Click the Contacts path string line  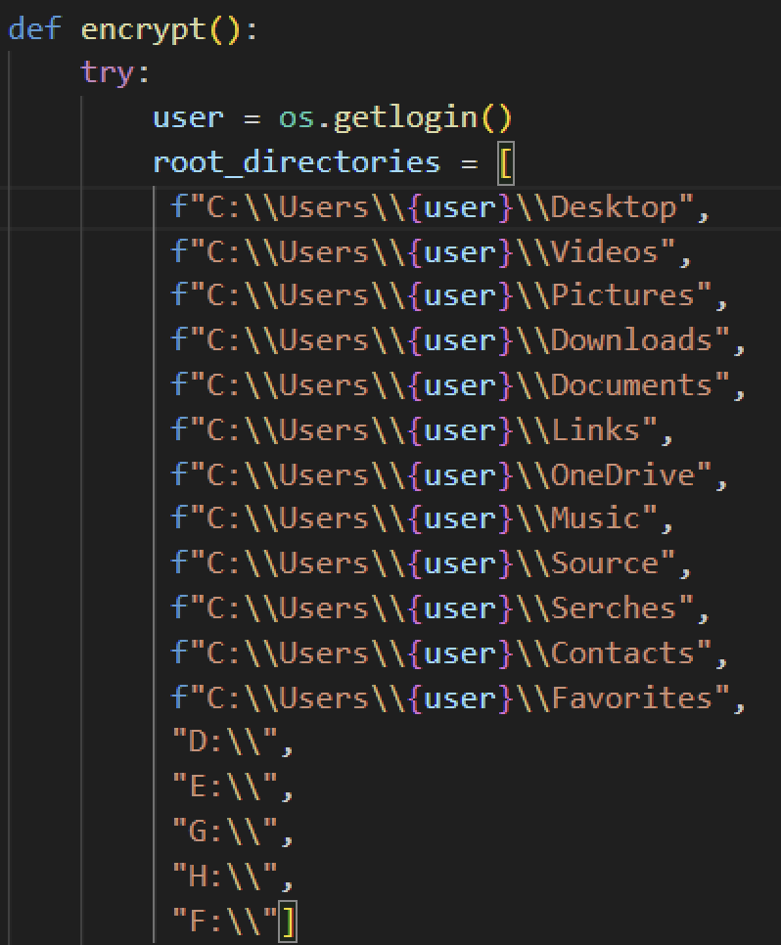click(448, 653)
